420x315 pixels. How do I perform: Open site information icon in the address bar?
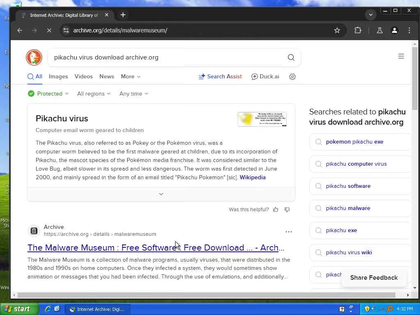click(x=66, y=30)
